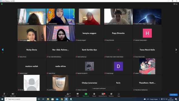This screenshot has width=179, height=101.
Task: Click the weather widget showing 31°C
Action: [151, 99]
